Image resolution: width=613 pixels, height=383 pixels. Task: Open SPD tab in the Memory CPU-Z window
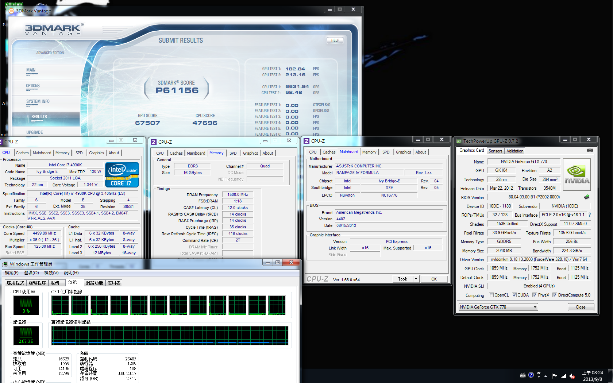[233, 153]
